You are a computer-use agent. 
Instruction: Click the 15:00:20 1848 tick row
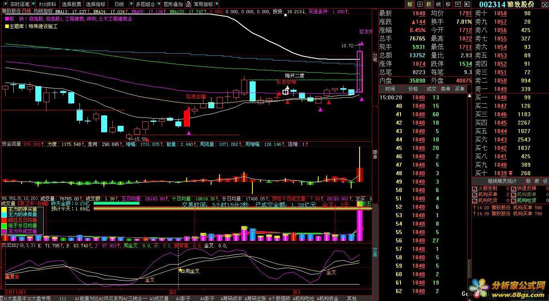click(423, 97)
